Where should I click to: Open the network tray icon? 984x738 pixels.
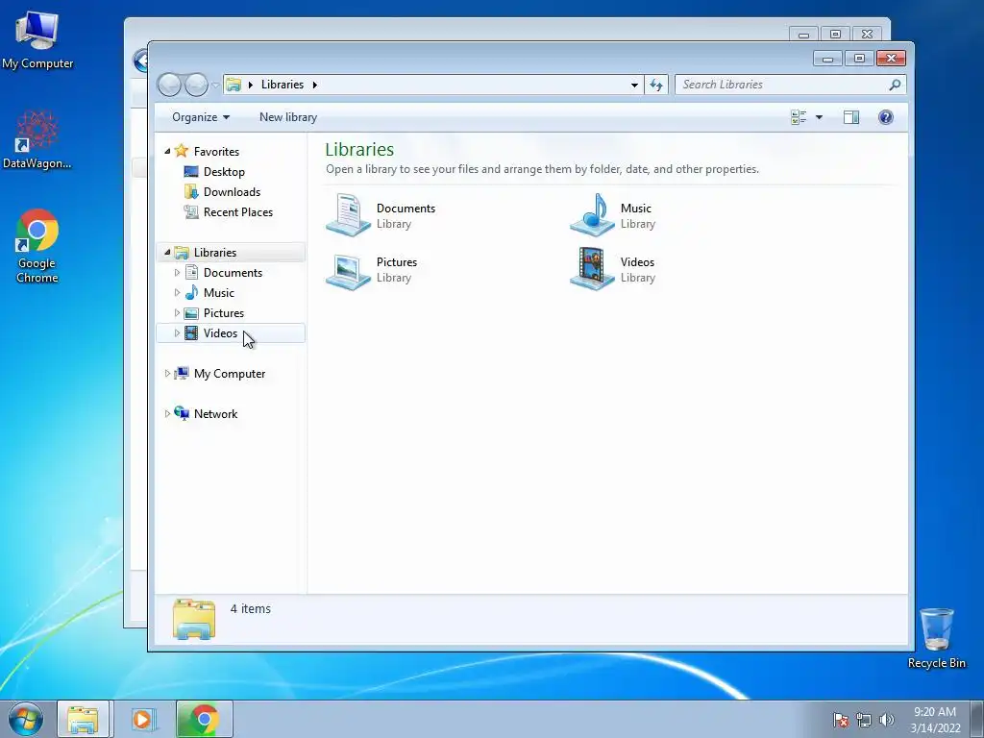point(864,720)
